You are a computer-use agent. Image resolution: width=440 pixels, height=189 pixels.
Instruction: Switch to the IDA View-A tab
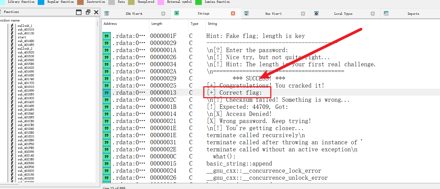coord(134,14)
